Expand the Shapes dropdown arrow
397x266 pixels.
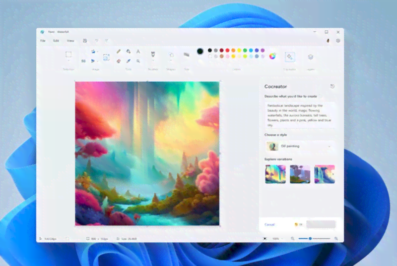tap(171, 60)
